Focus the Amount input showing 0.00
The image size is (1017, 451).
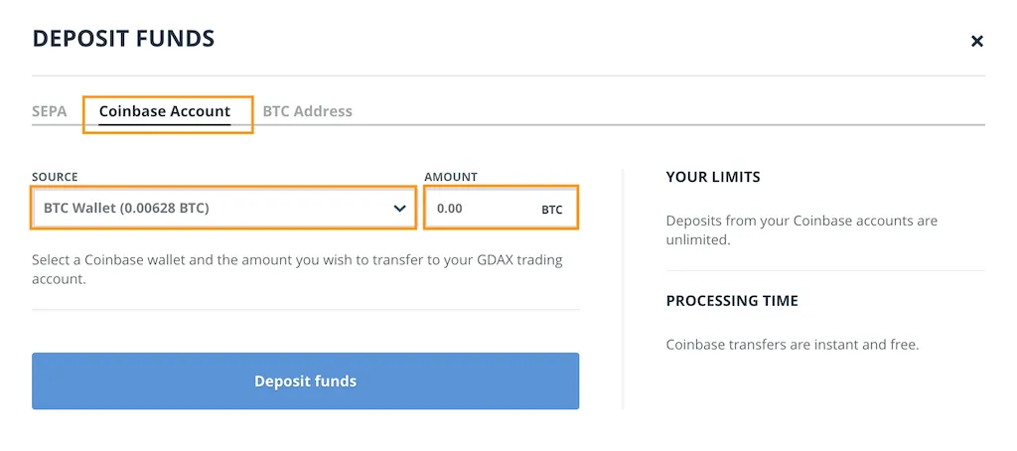(x=501, y=209)
